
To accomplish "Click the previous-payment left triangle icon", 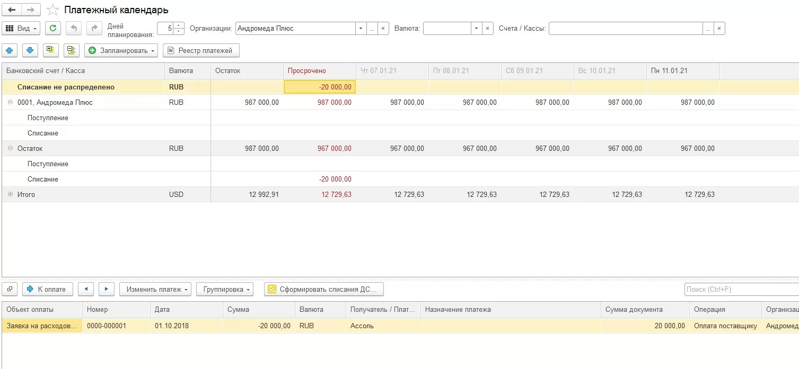I will 86,289.
